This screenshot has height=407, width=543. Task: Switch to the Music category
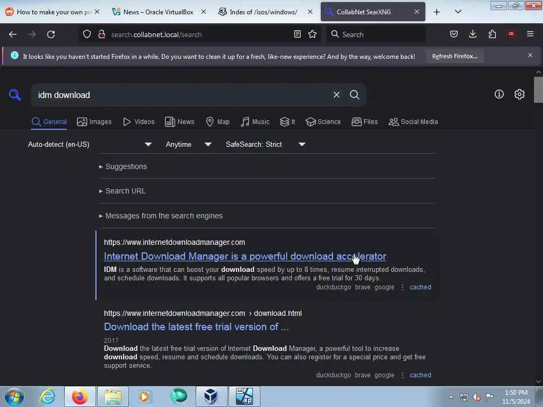255,122
